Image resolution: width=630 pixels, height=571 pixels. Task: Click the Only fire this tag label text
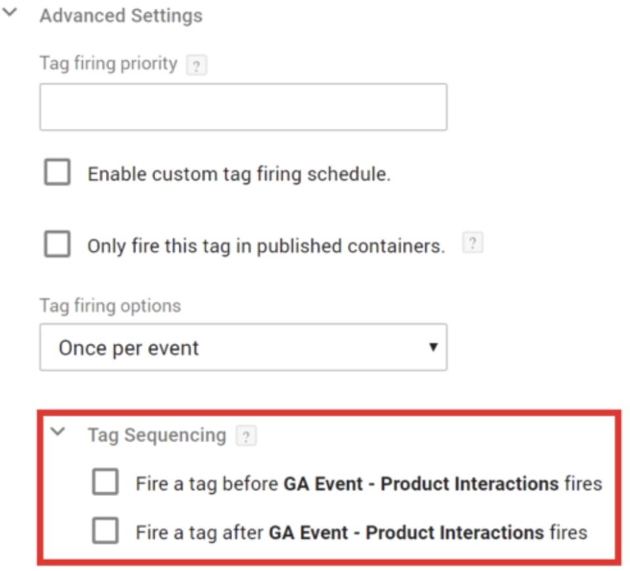(x=266, y=246)
